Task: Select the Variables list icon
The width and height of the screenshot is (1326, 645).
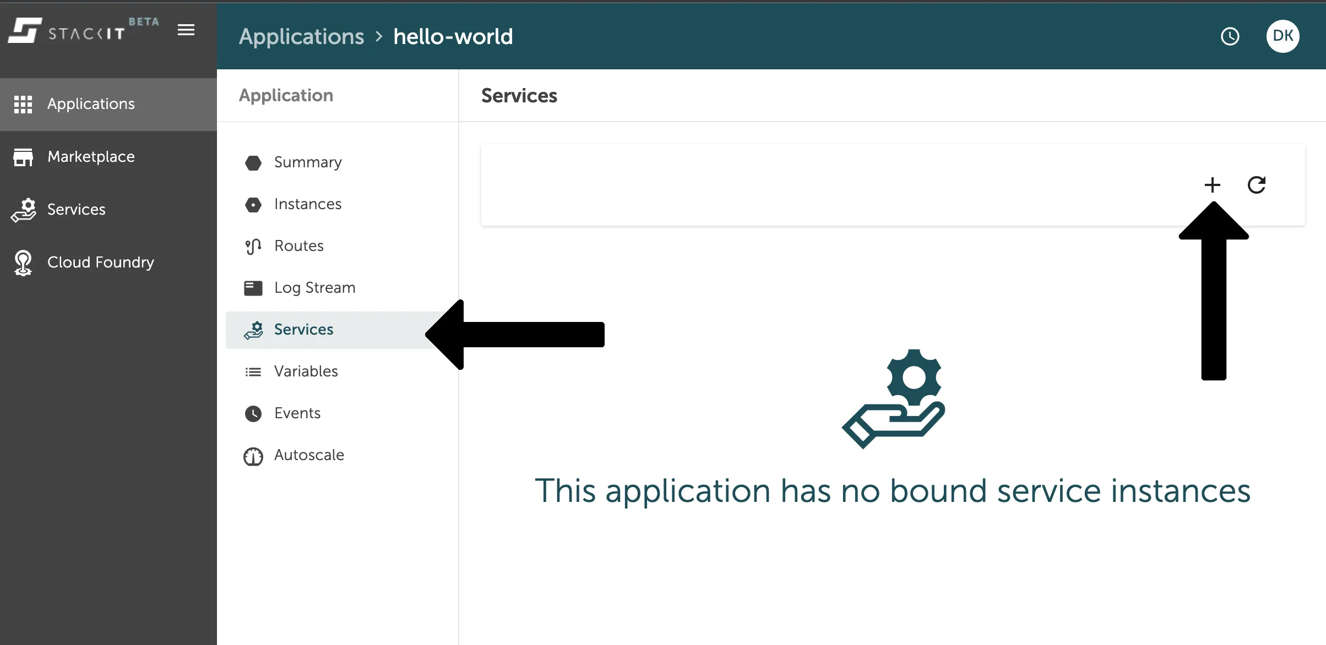Action: pyautogui.click(x=253, y=371)
